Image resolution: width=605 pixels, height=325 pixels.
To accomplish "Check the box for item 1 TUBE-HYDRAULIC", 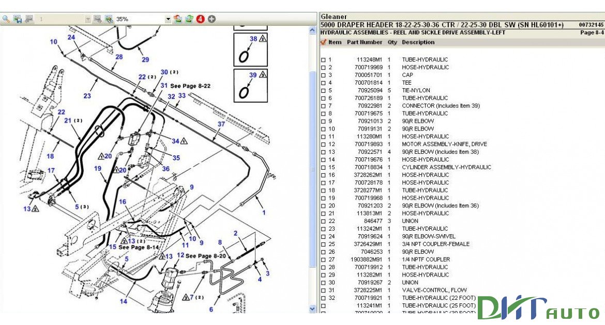I will tap(323, 60).
